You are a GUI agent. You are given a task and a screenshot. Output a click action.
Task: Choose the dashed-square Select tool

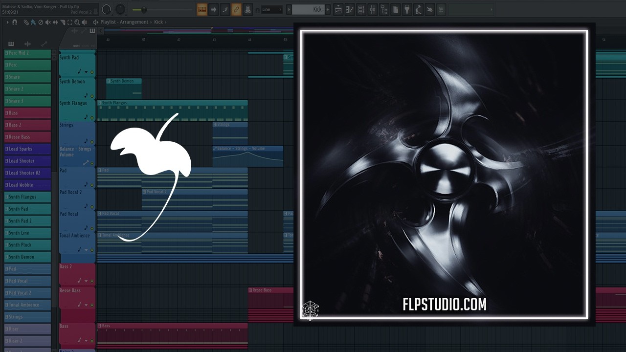[70, 22]
